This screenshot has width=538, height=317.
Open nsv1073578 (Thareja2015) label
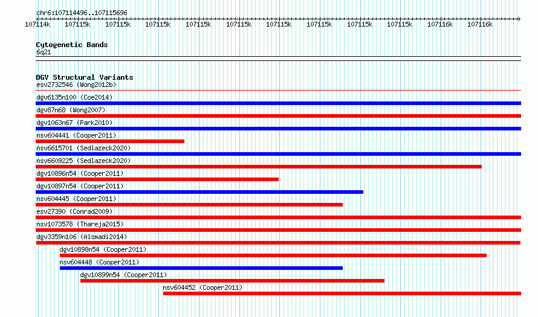(80, 224)
